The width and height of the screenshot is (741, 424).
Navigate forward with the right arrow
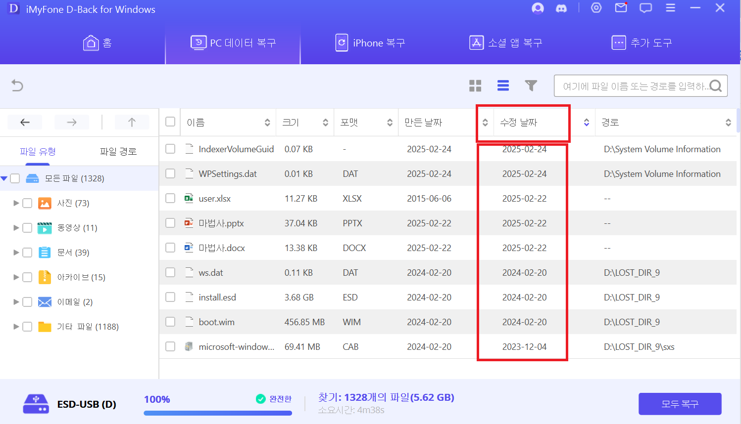[x=72, y=122]
